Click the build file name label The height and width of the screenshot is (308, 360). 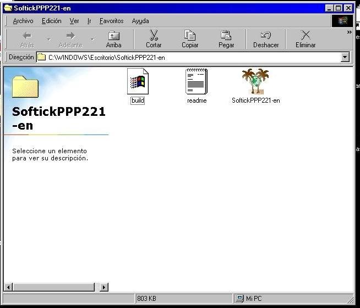(138, 100)
